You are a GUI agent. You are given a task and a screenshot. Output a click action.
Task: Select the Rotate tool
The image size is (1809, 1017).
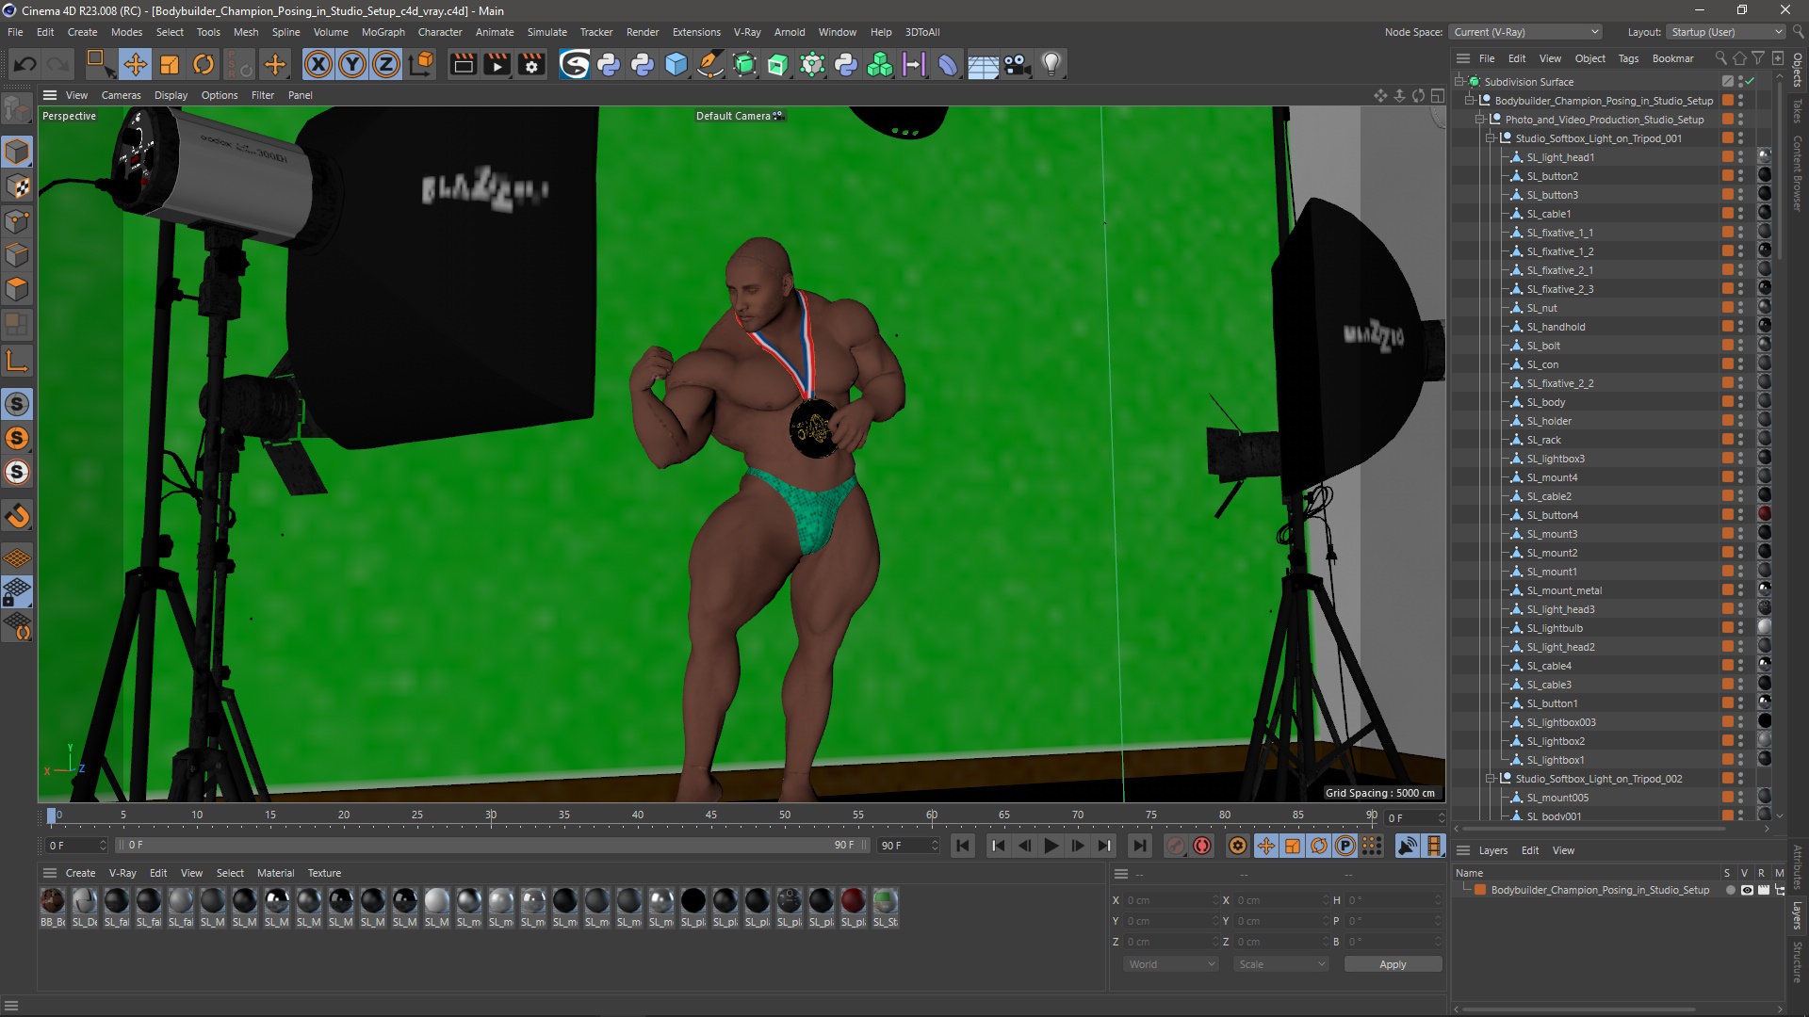(x=204, y=64)
